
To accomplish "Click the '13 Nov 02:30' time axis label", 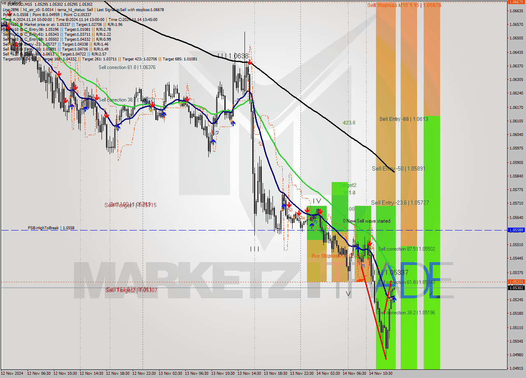I will pyautogui.click(x=170, y=373).
